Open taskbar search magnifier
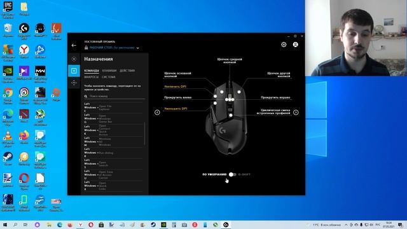The image size is (407, 229). (x=15, y=225)
